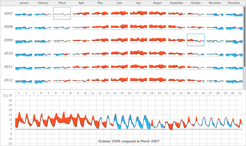Click the 2010 row label
The width and height of the screenshot is (246, 146).
[x=8, y=53]
